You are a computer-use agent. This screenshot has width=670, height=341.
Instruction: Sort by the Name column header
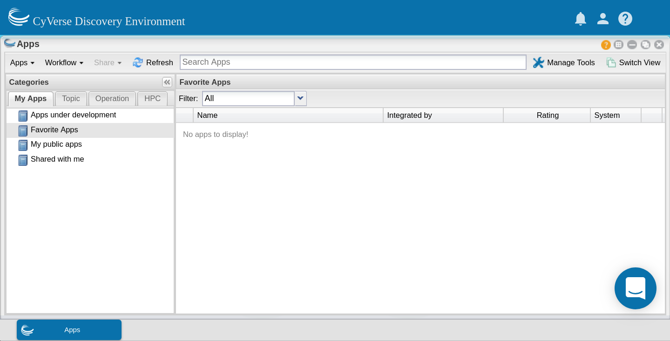pos(288,115)
